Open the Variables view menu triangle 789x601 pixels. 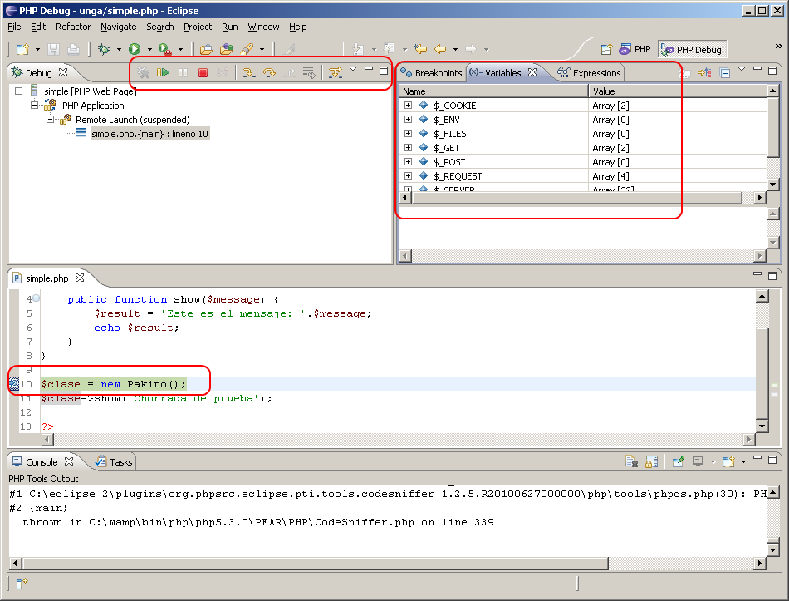coord(742,69)
